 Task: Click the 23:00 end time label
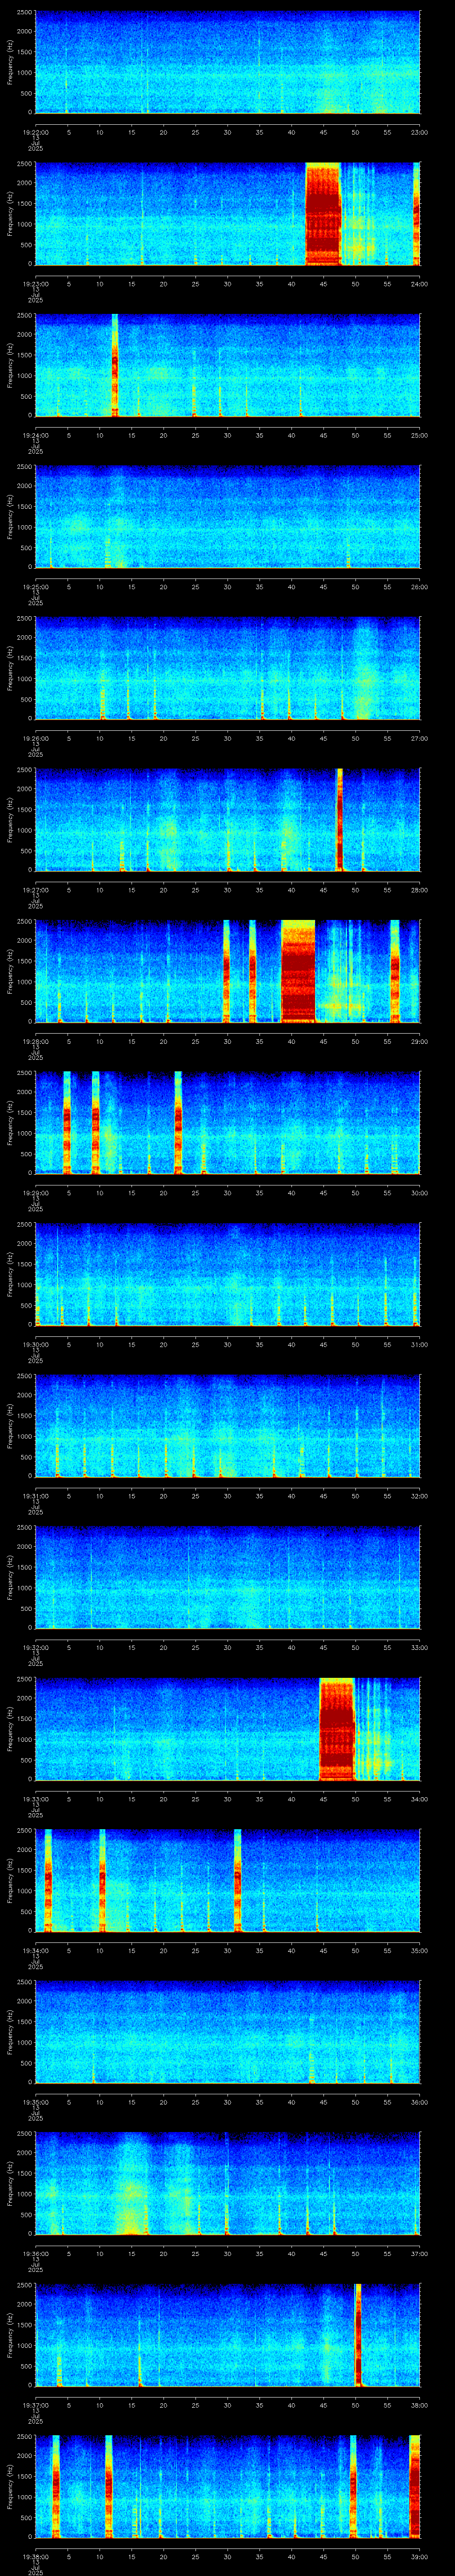[x=419, y=132]
